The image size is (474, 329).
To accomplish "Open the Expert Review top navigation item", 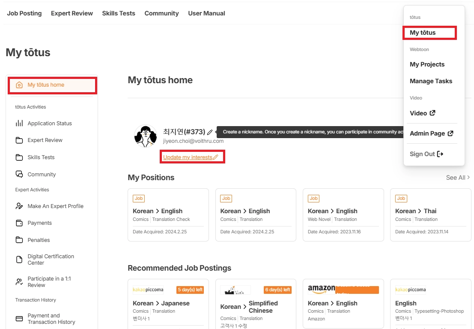I will click(72, 13).
